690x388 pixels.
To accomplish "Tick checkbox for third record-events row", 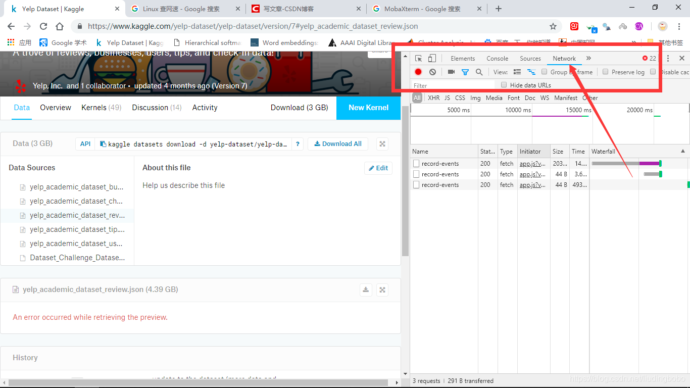I will click(x=416, y=184).
